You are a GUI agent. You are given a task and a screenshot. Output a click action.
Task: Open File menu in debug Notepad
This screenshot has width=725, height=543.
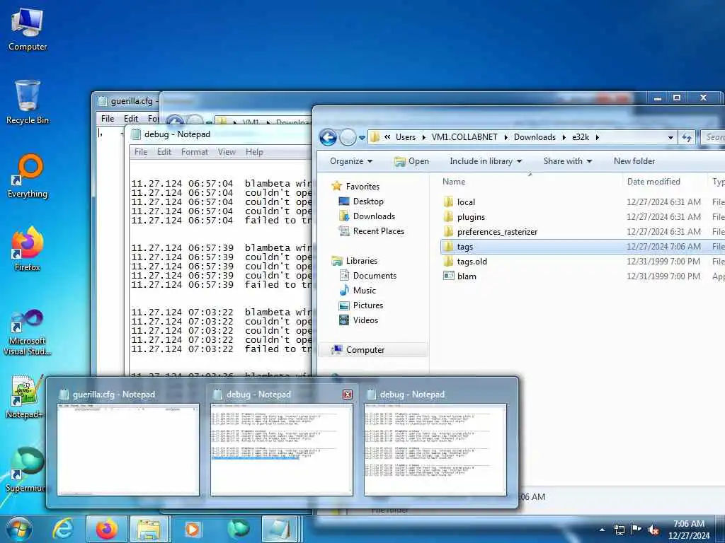pyautogui.click(x=141, y=152)
